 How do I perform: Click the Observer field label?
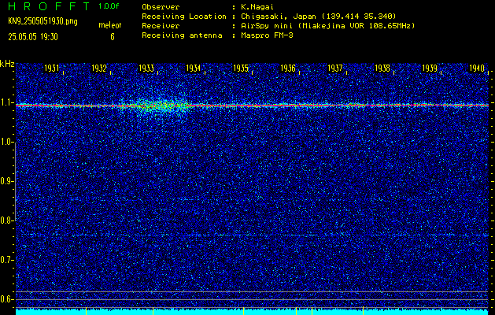161,7
